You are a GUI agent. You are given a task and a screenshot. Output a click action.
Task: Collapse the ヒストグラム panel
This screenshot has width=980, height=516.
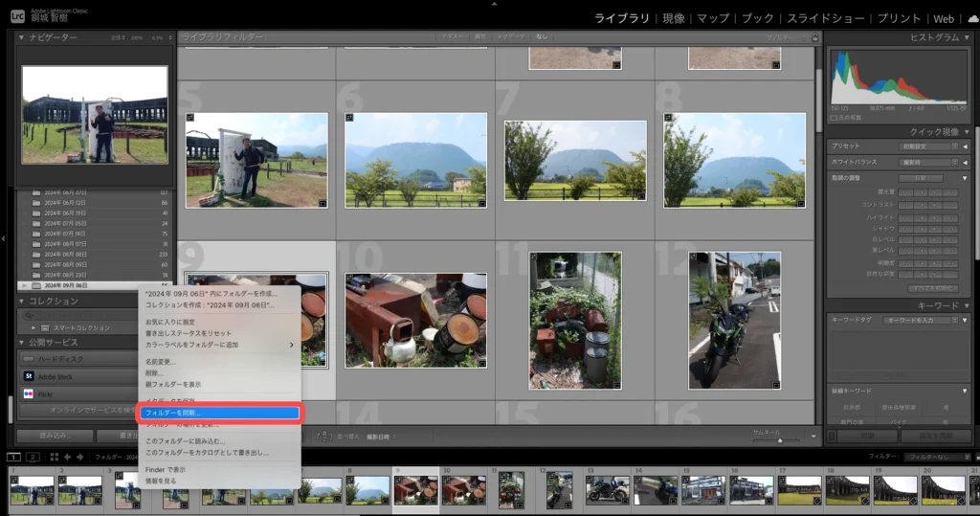pos(967,36)
